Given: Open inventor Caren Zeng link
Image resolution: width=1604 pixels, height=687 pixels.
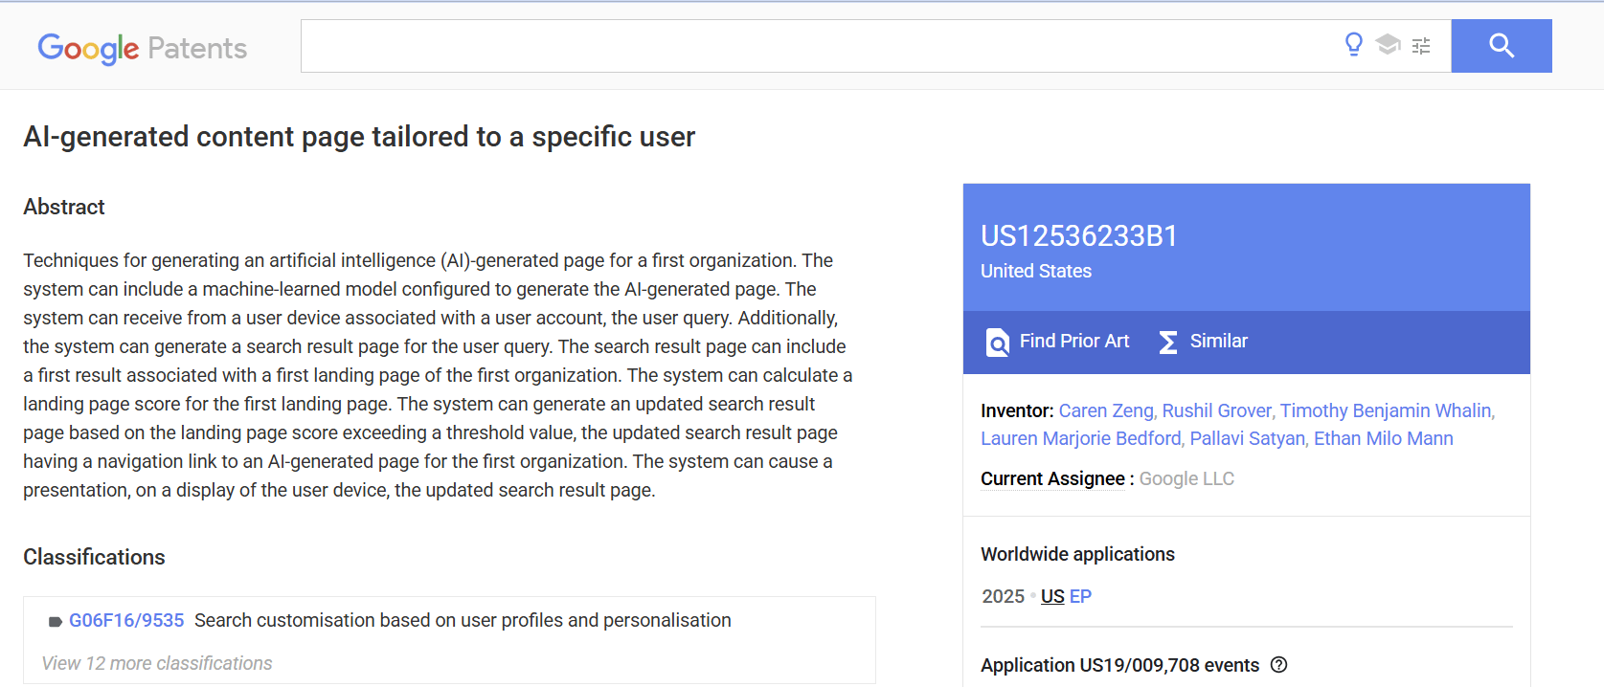Looking at the screenshot, I should pyautogui.click(x=1106, y=410).
